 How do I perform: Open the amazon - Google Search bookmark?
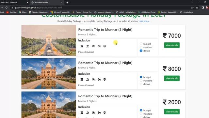pos(104,12)
